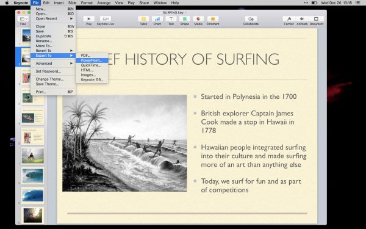Expand the Revert To submenu
Viewport: 366px width, 229px height.
(x=53, y=51)
